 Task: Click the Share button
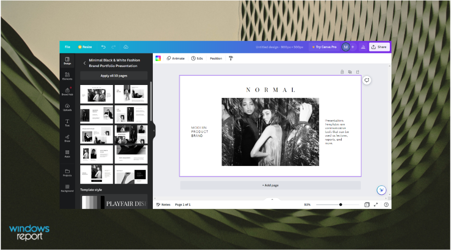tap(379, 47)
